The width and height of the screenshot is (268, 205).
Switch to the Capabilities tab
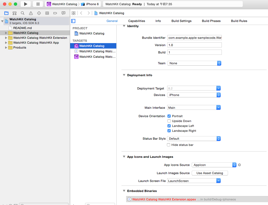136,21
